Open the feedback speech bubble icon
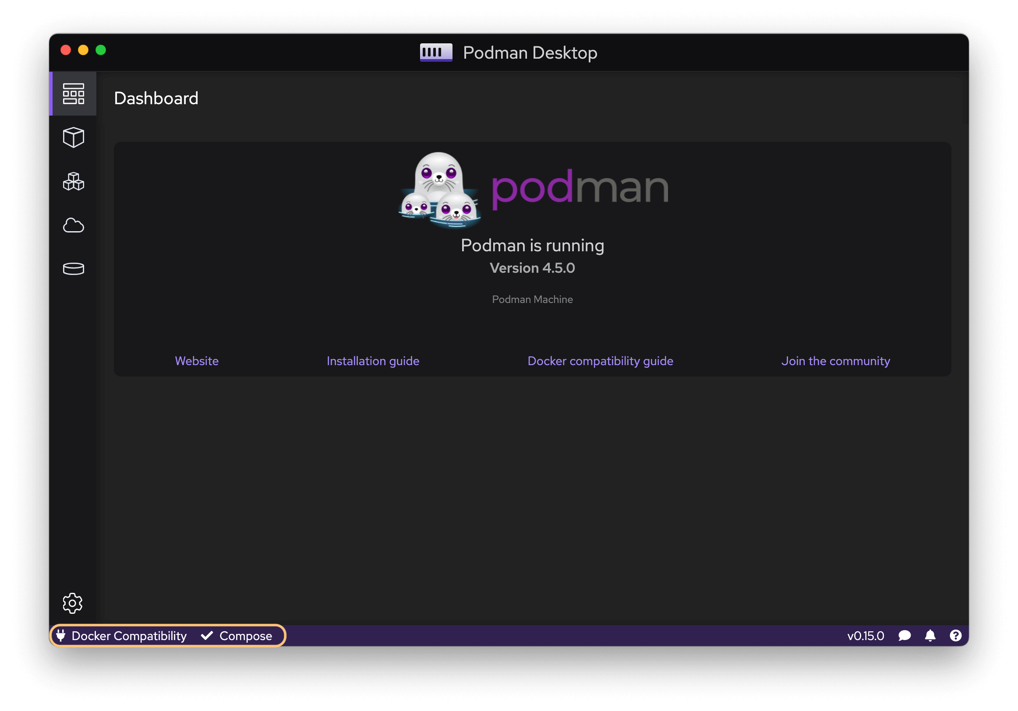This screenshot has height=711, width=1018. tap(905, 636)
